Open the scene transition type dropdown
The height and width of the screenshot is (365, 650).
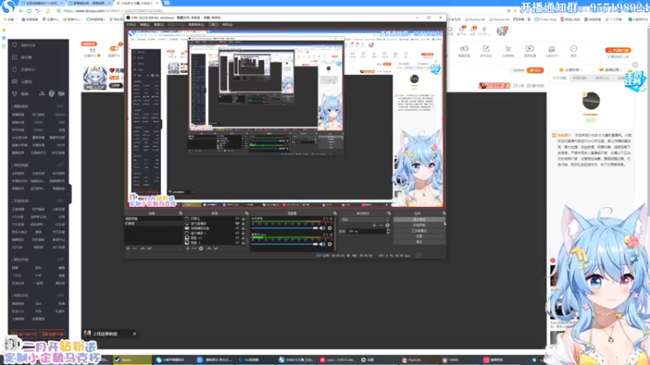pyautogui.click(x=365, y=219)
